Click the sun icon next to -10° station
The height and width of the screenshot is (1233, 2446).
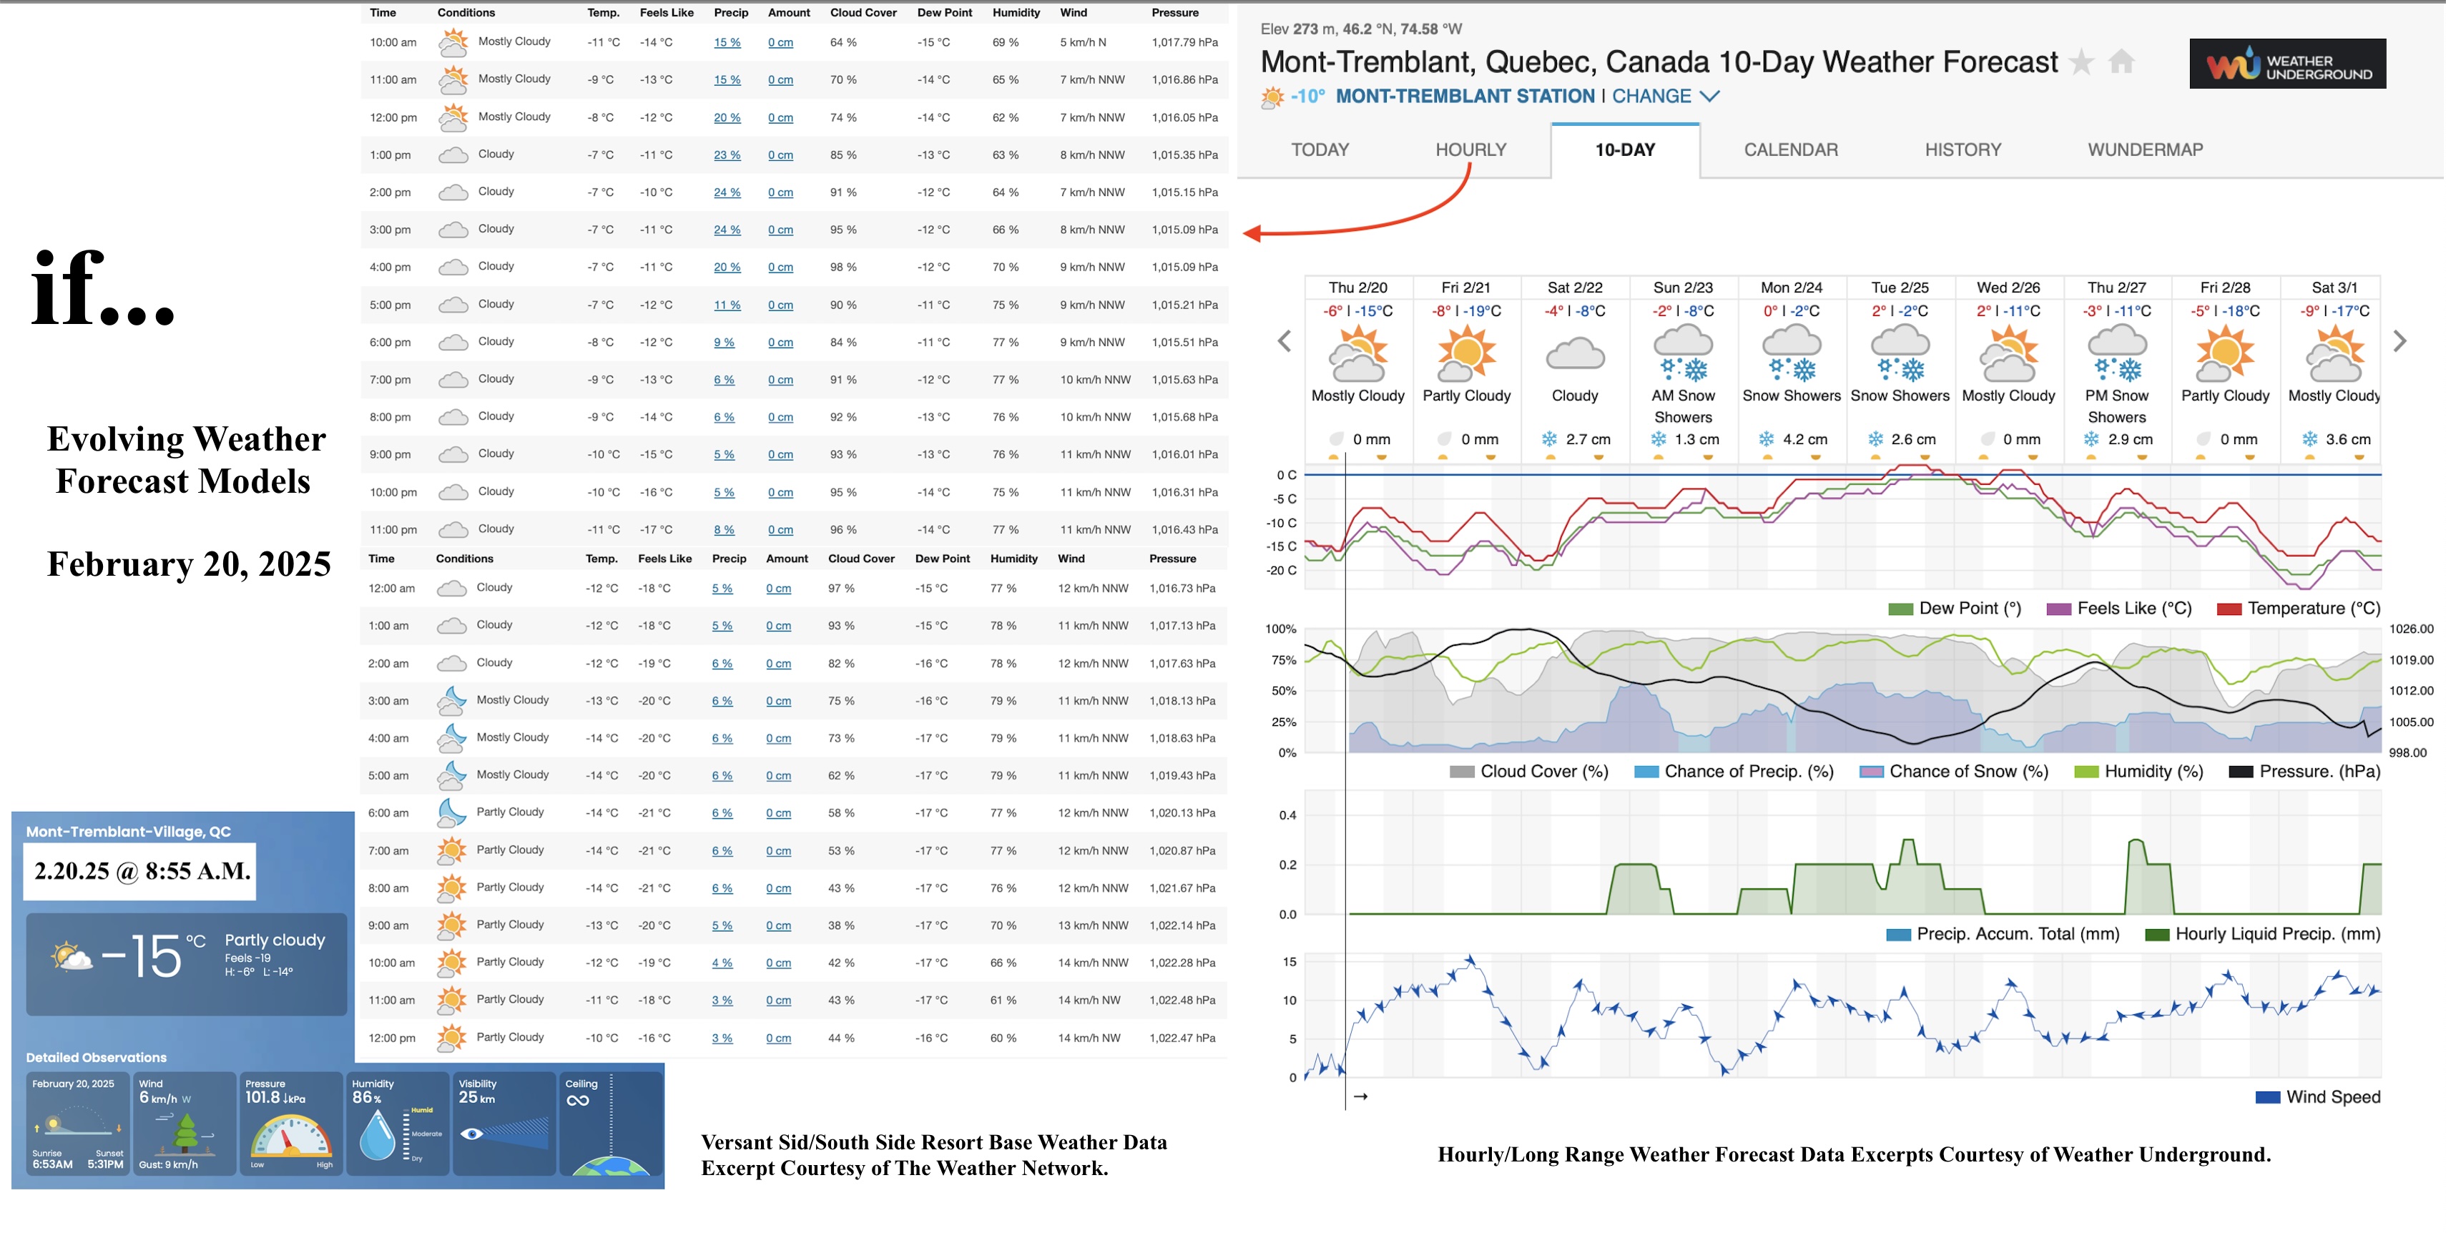1272,97
